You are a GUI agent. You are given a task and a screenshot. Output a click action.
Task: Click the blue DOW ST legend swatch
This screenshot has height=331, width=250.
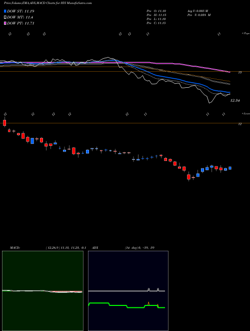point(5,11)
